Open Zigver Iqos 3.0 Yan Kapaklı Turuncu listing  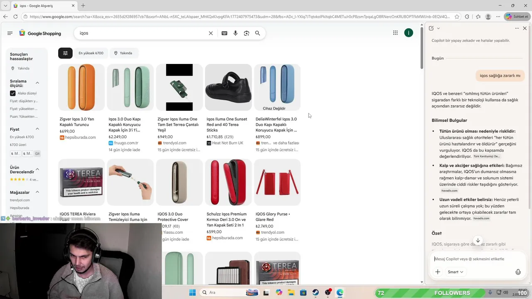tap(77, 122)
